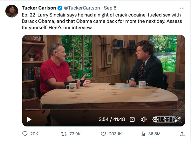Expand video to fullscreen
Screen dimensions: 191x141
[178, 119]
